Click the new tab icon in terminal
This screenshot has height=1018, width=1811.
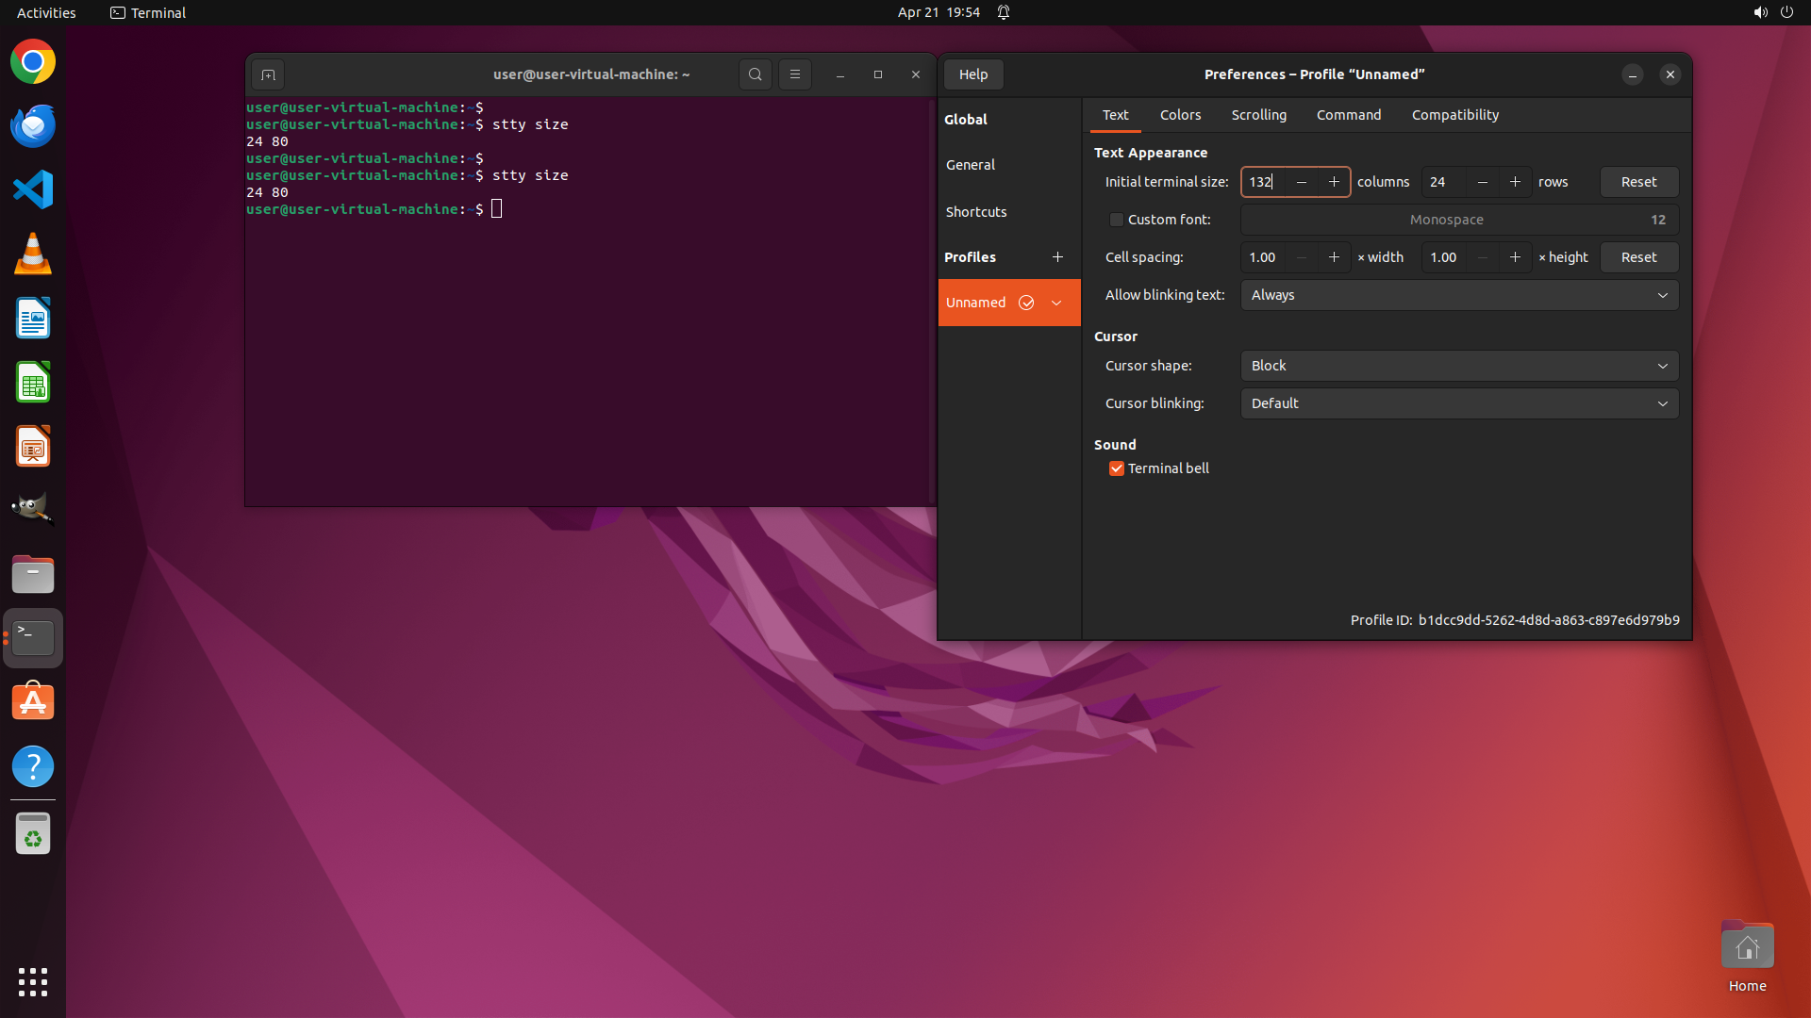pos(268,74)
